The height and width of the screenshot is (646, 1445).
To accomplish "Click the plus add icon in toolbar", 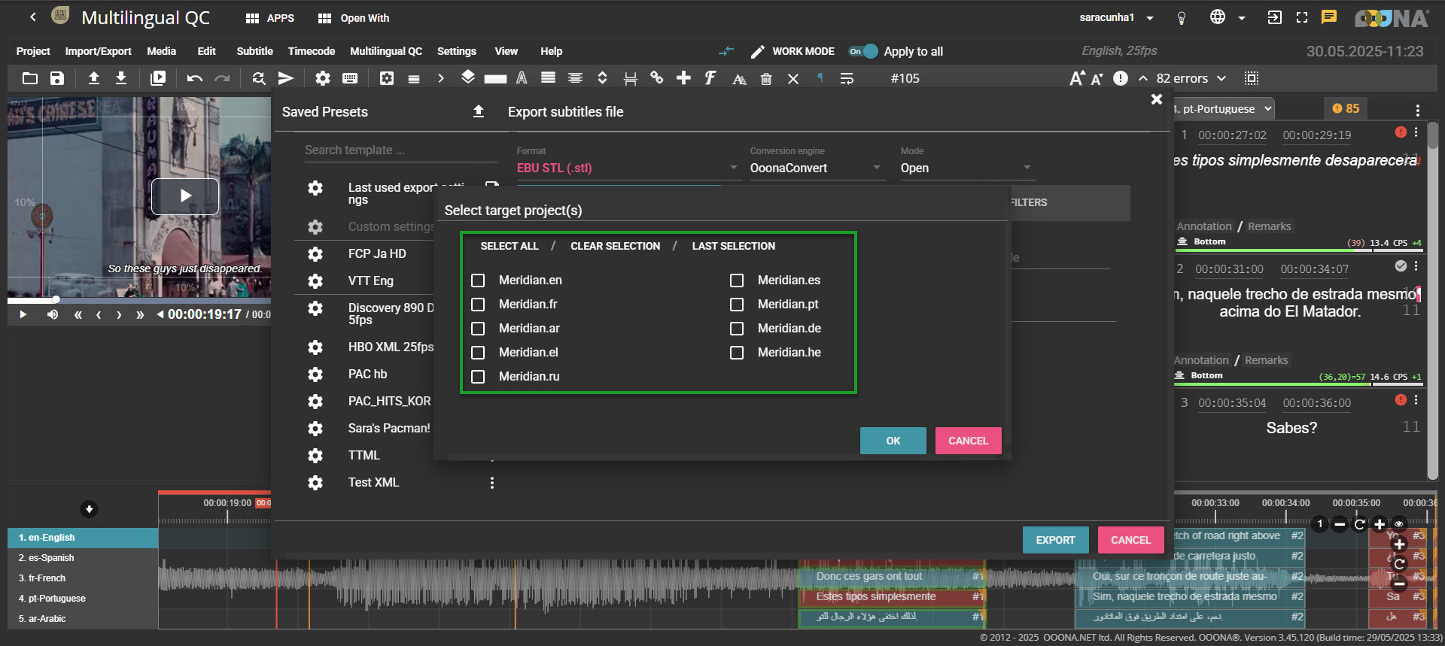I will [683, 78].
